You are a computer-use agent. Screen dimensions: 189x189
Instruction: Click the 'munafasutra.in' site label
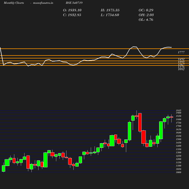tap(43, 3)
